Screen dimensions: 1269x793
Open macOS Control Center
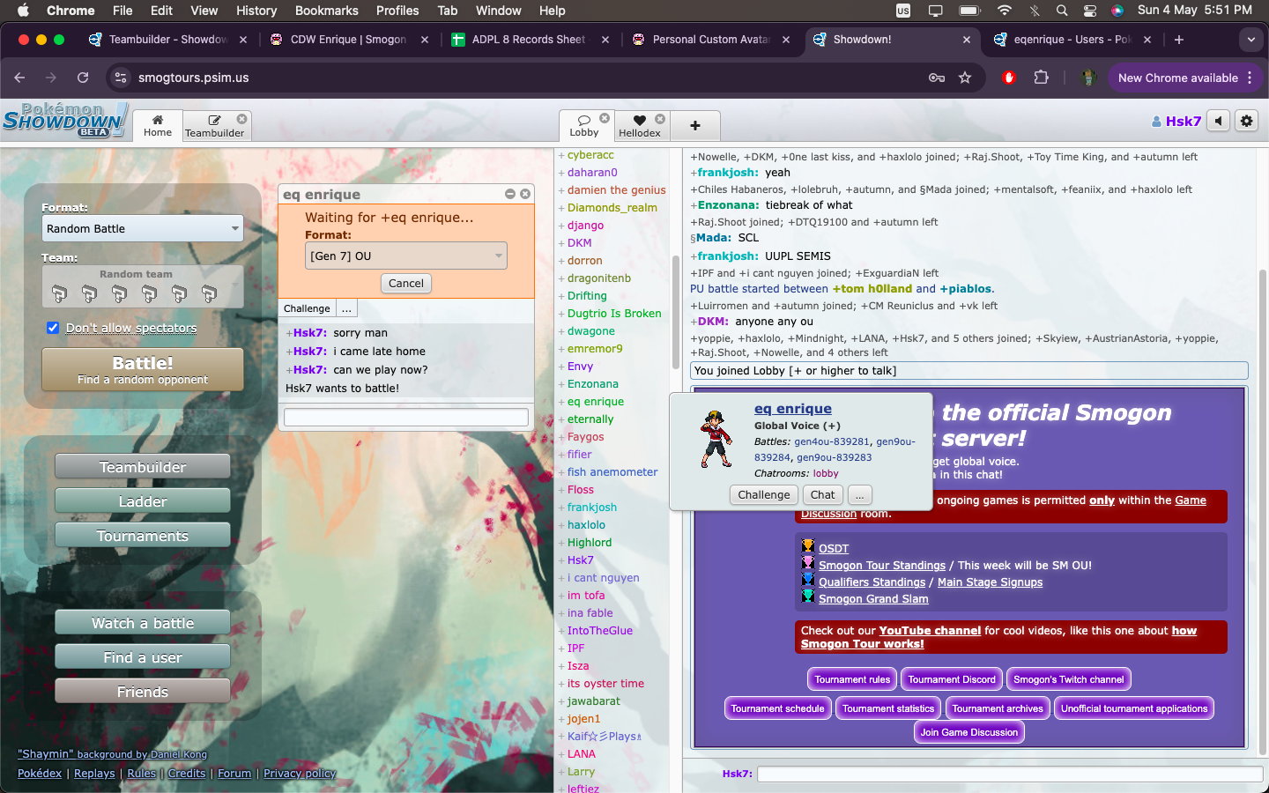[1090, 11]
